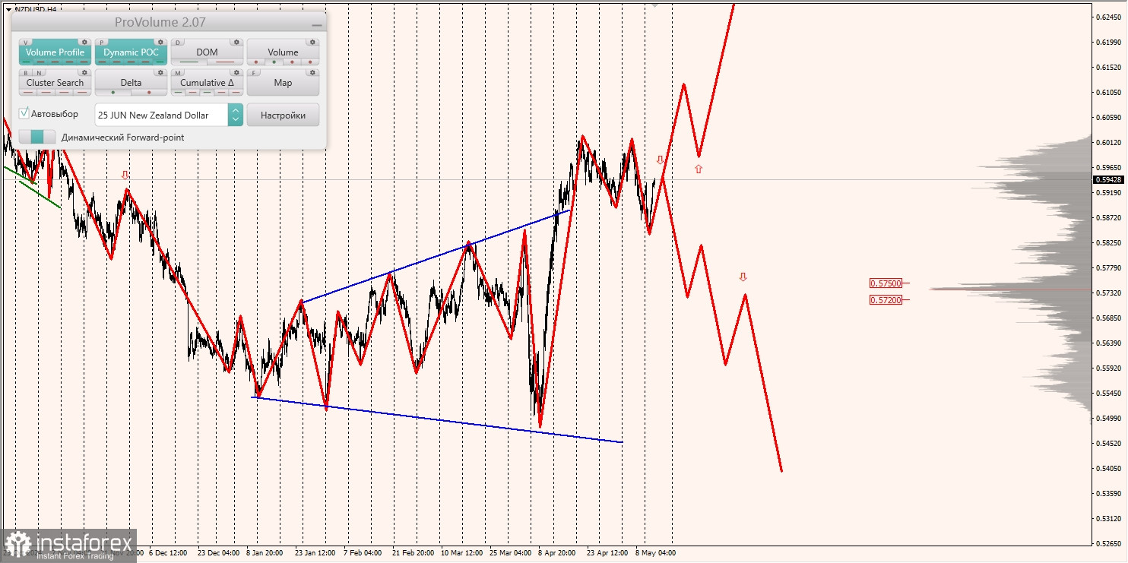This screenshot has width=1128, height=563.
Task: Select red-line segment under DOM
Action: 225,62
